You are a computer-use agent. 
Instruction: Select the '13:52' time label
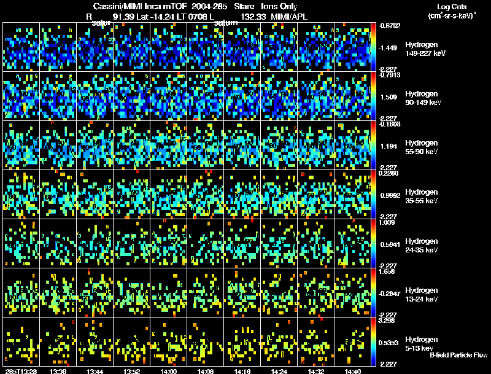click(x=131, y=371)
